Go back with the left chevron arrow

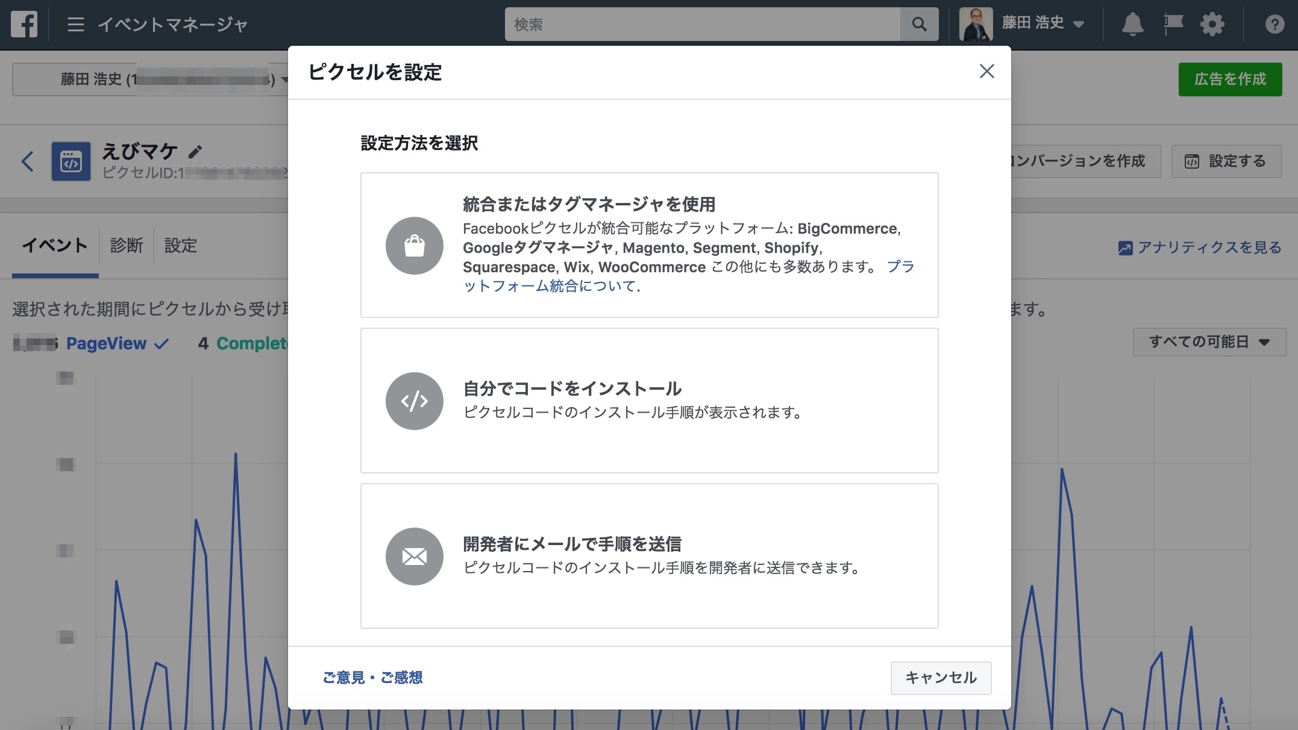point(27,161)
